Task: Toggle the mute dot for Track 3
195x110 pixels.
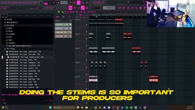Action: coord(87,39)
